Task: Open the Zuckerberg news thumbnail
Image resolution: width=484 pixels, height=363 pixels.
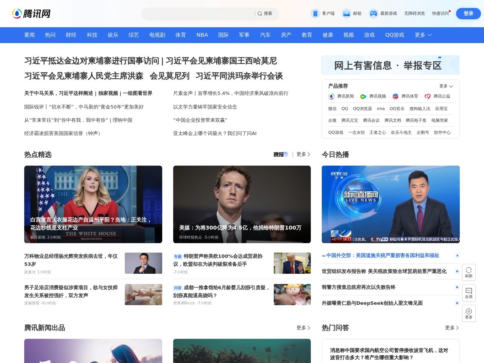Action: click(242, 204)
